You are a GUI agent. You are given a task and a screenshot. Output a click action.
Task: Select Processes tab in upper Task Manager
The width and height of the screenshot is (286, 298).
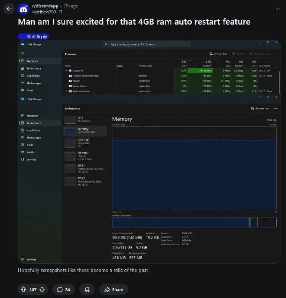point(40,61)
